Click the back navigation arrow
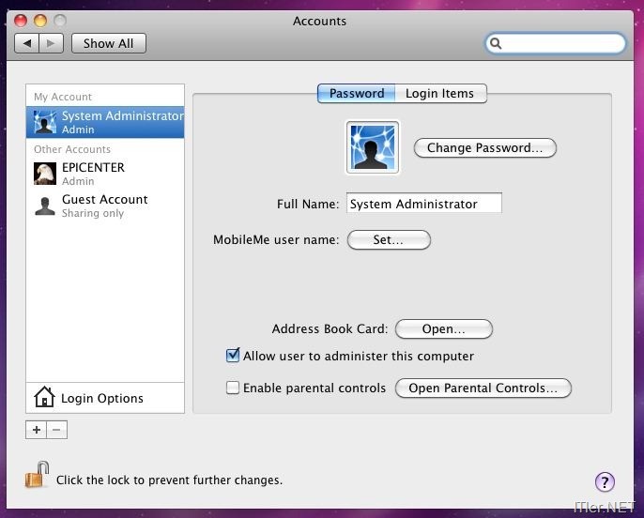644x518 pixels. tap(27, 43)
